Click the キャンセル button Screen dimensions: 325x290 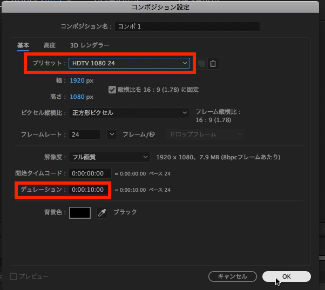pos(233,276)
